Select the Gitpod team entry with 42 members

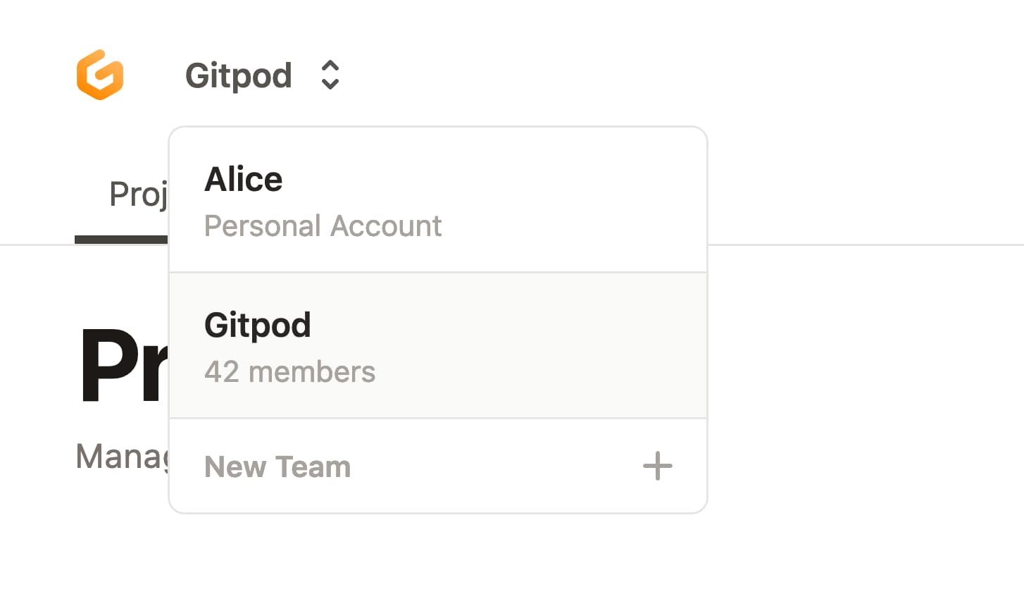click(437, 346)
